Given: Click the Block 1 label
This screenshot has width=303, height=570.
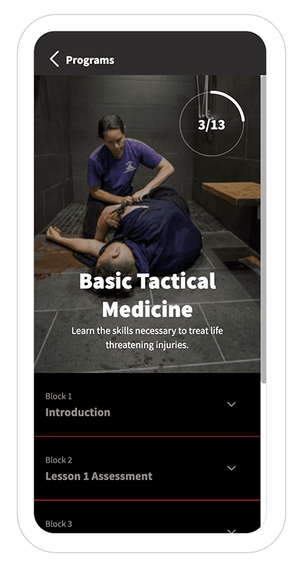Looking at the screenshot, I should tap(58, 396).
